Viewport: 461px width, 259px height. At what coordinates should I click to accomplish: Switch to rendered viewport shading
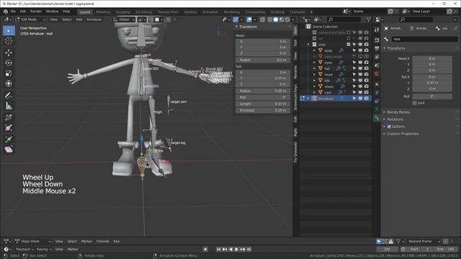287,19
